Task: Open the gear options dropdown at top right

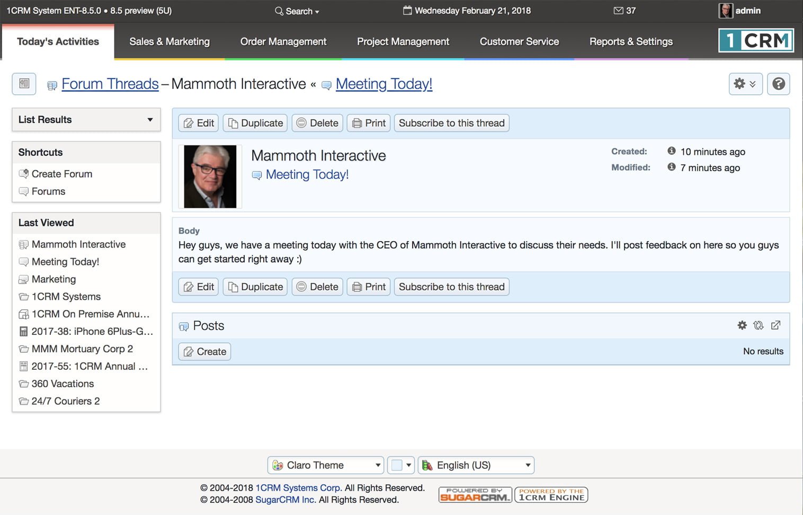Action: (x=745, y=84)
